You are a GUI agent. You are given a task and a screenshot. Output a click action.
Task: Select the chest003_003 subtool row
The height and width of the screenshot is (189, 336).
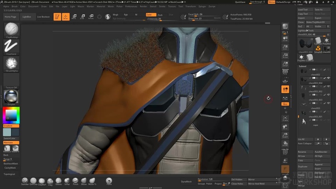pyautogui.click(x=314, y=97)
